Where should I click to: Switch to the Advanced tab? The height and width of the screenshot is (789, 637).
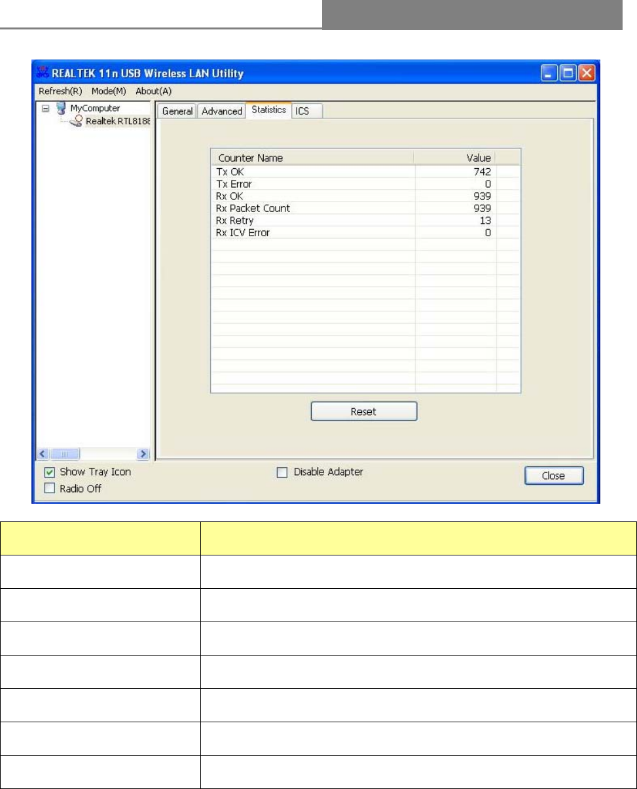(222, 111)
